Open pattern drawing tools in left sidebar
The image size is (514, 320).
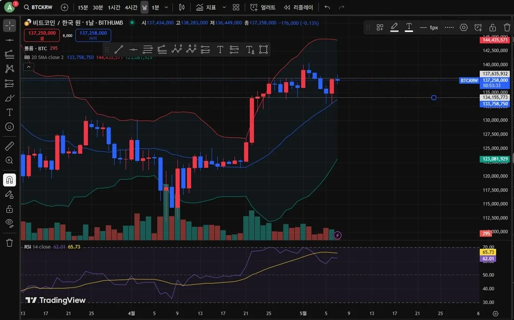point(9,69)
